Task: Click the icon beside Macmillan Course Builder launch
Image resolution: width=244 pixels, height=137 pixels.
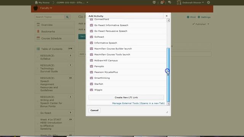Action: click(91, 49)
